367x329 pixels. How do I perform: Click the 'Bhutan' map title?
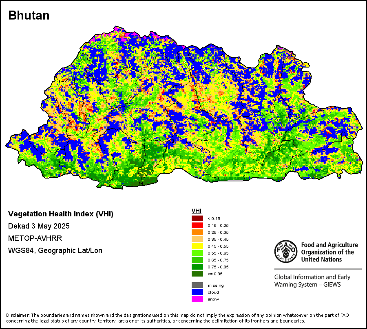29,15
